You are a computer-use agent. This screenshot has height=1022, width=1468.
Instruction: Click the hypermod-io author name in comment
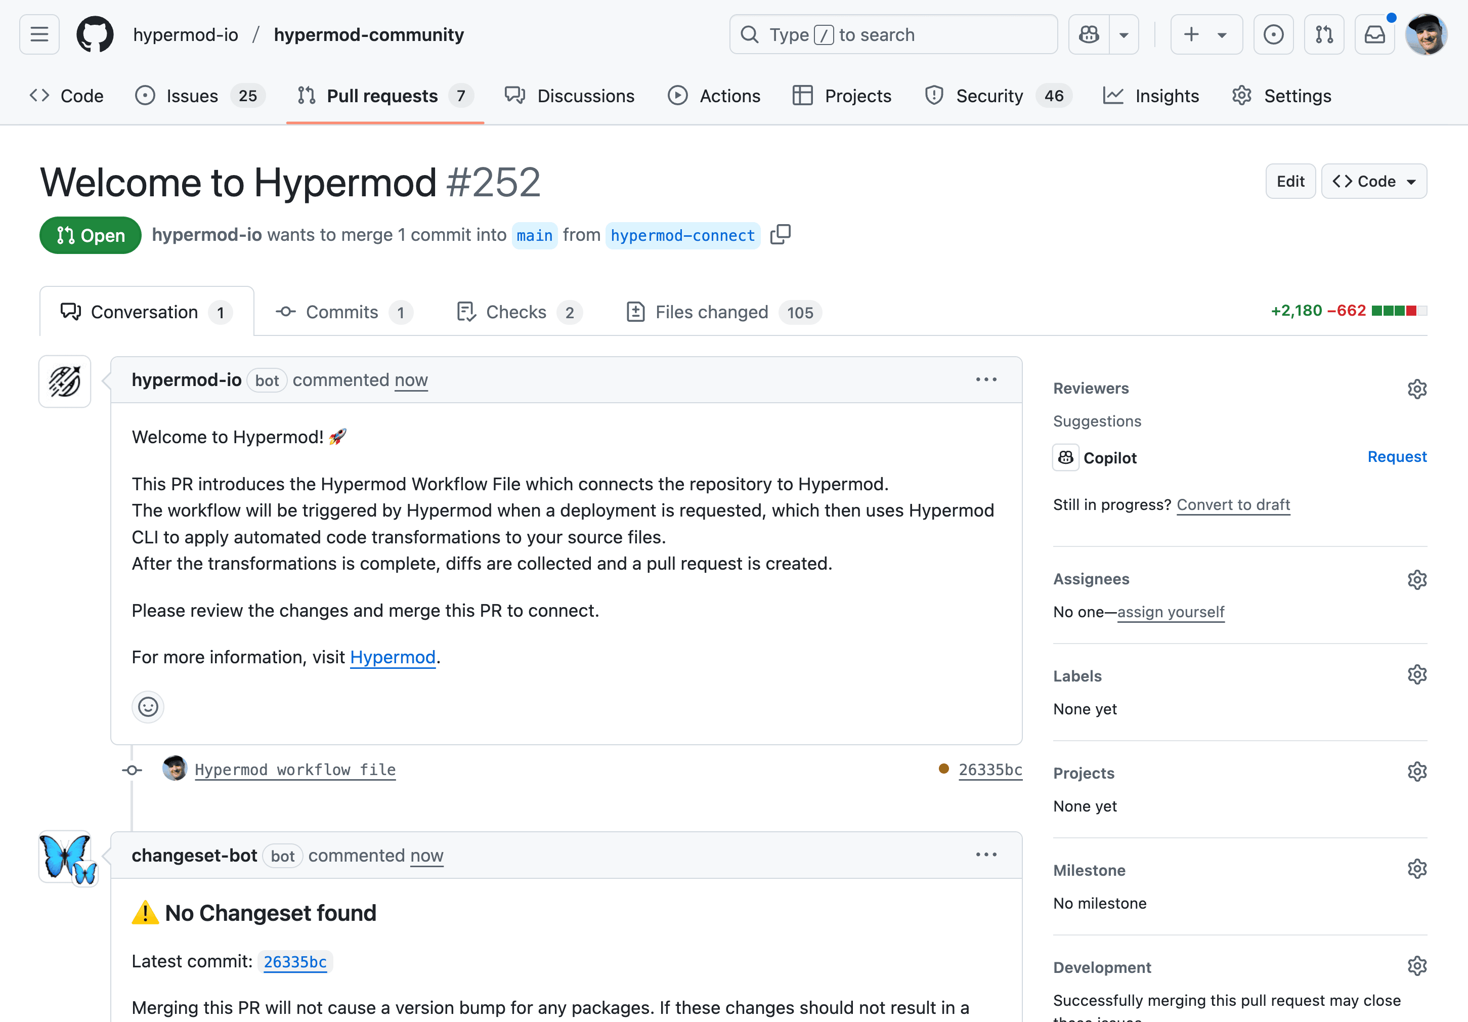[x=186, y=380]
